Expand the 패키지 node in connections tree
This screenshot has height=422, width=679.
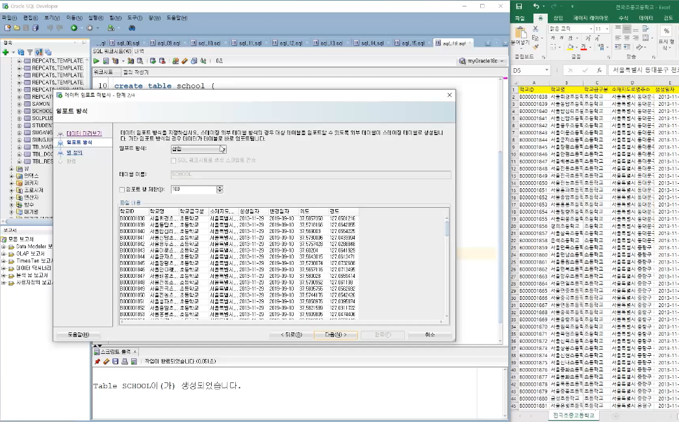[12, 183]
